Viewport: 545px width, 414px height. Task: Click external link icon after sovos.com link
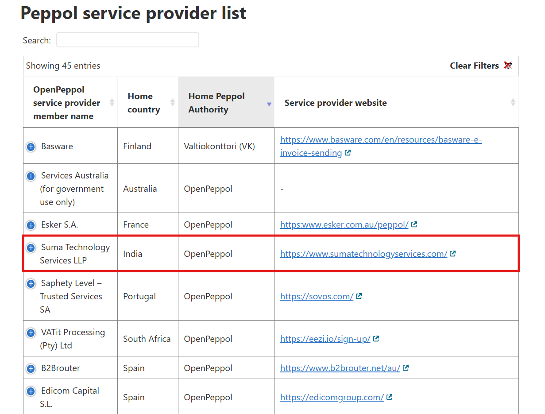[359, 296]
